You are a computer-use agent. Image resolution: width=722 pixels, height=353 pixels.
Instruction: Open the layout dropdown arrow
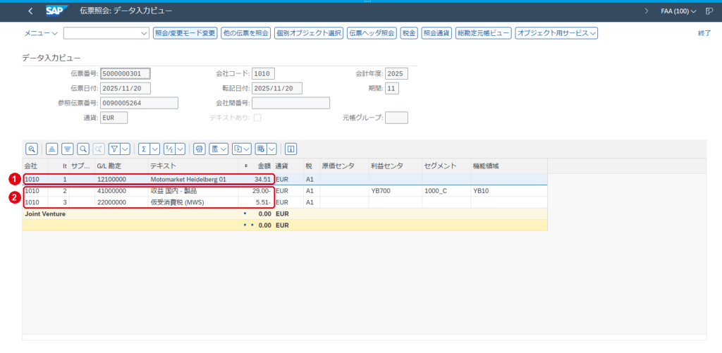click(271, 149)
